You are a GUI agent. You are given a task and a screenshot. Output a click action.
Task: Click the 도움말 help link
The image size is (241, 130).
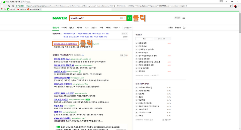click(170, 28)
